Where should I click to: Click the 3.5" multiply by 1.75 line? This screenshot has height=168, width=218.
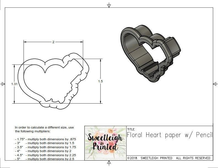click(45, 147)
